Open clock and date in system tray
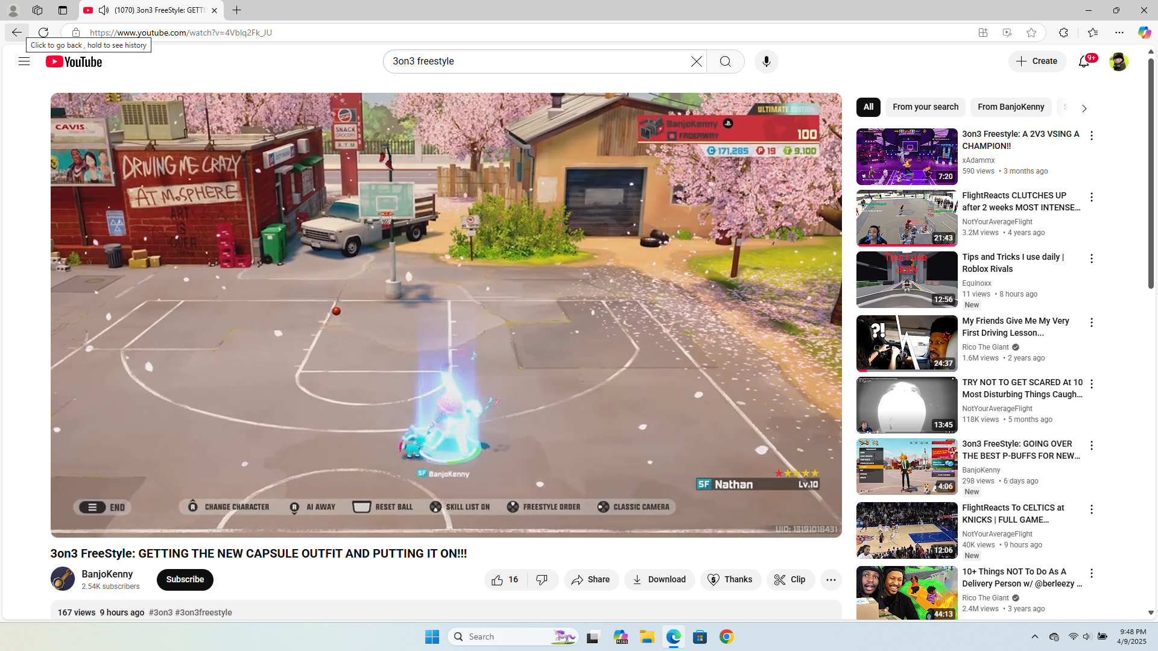 click(x=1132, y=637)
